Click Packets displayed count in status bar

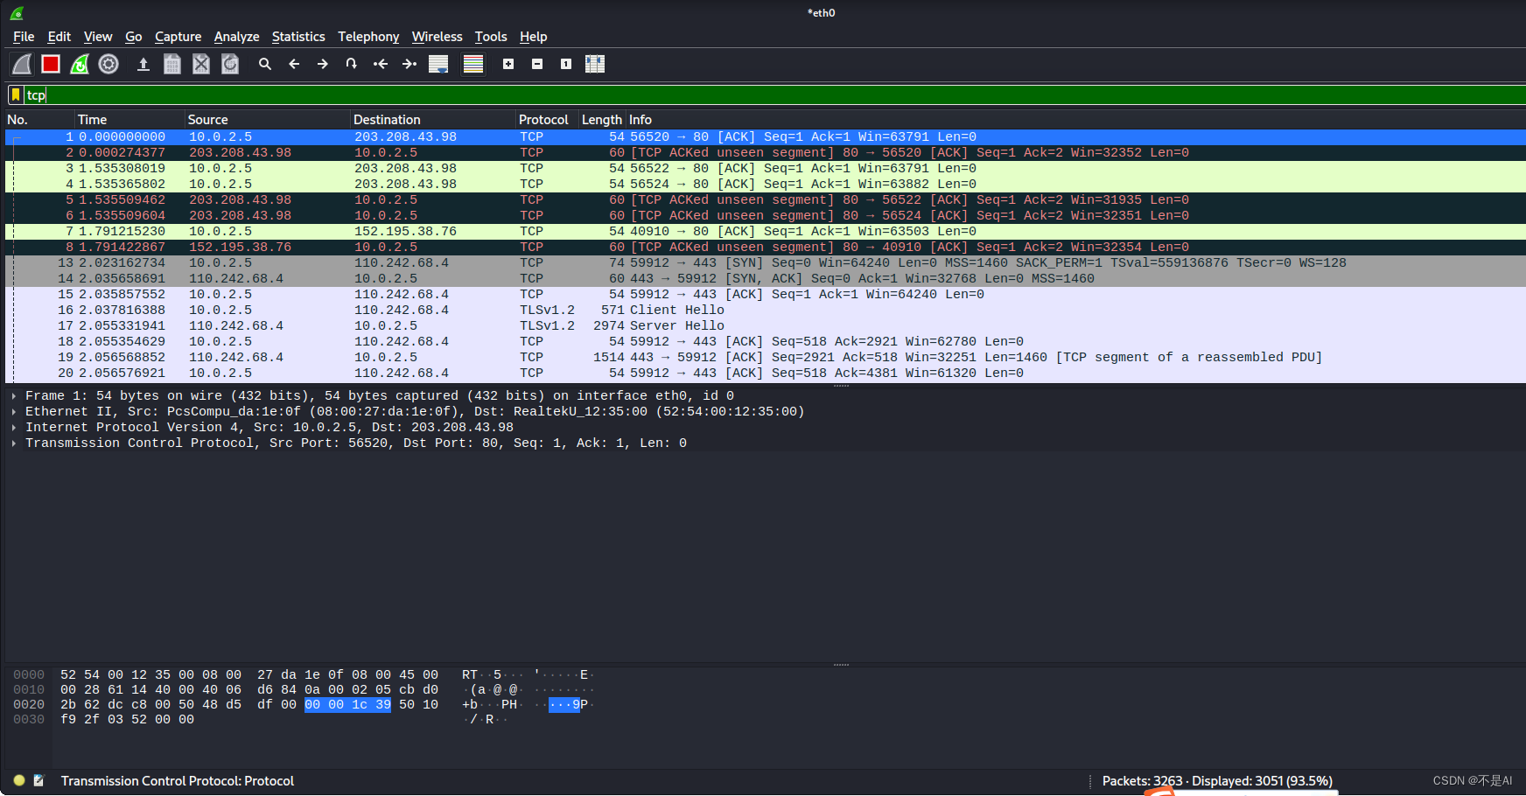click(1217, 781)
